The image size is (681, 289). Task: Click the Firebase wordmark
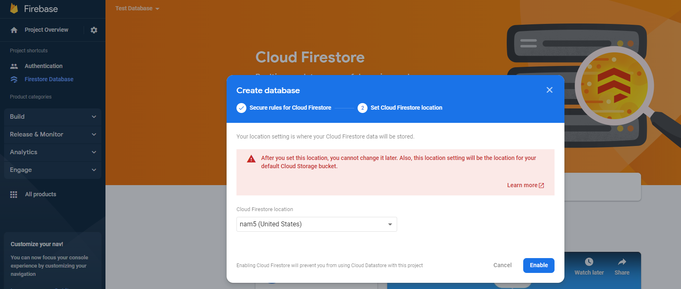(41, 9)
